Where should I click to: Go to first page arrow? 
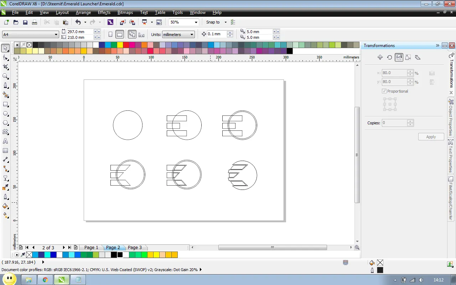click(x=27, y=248)
